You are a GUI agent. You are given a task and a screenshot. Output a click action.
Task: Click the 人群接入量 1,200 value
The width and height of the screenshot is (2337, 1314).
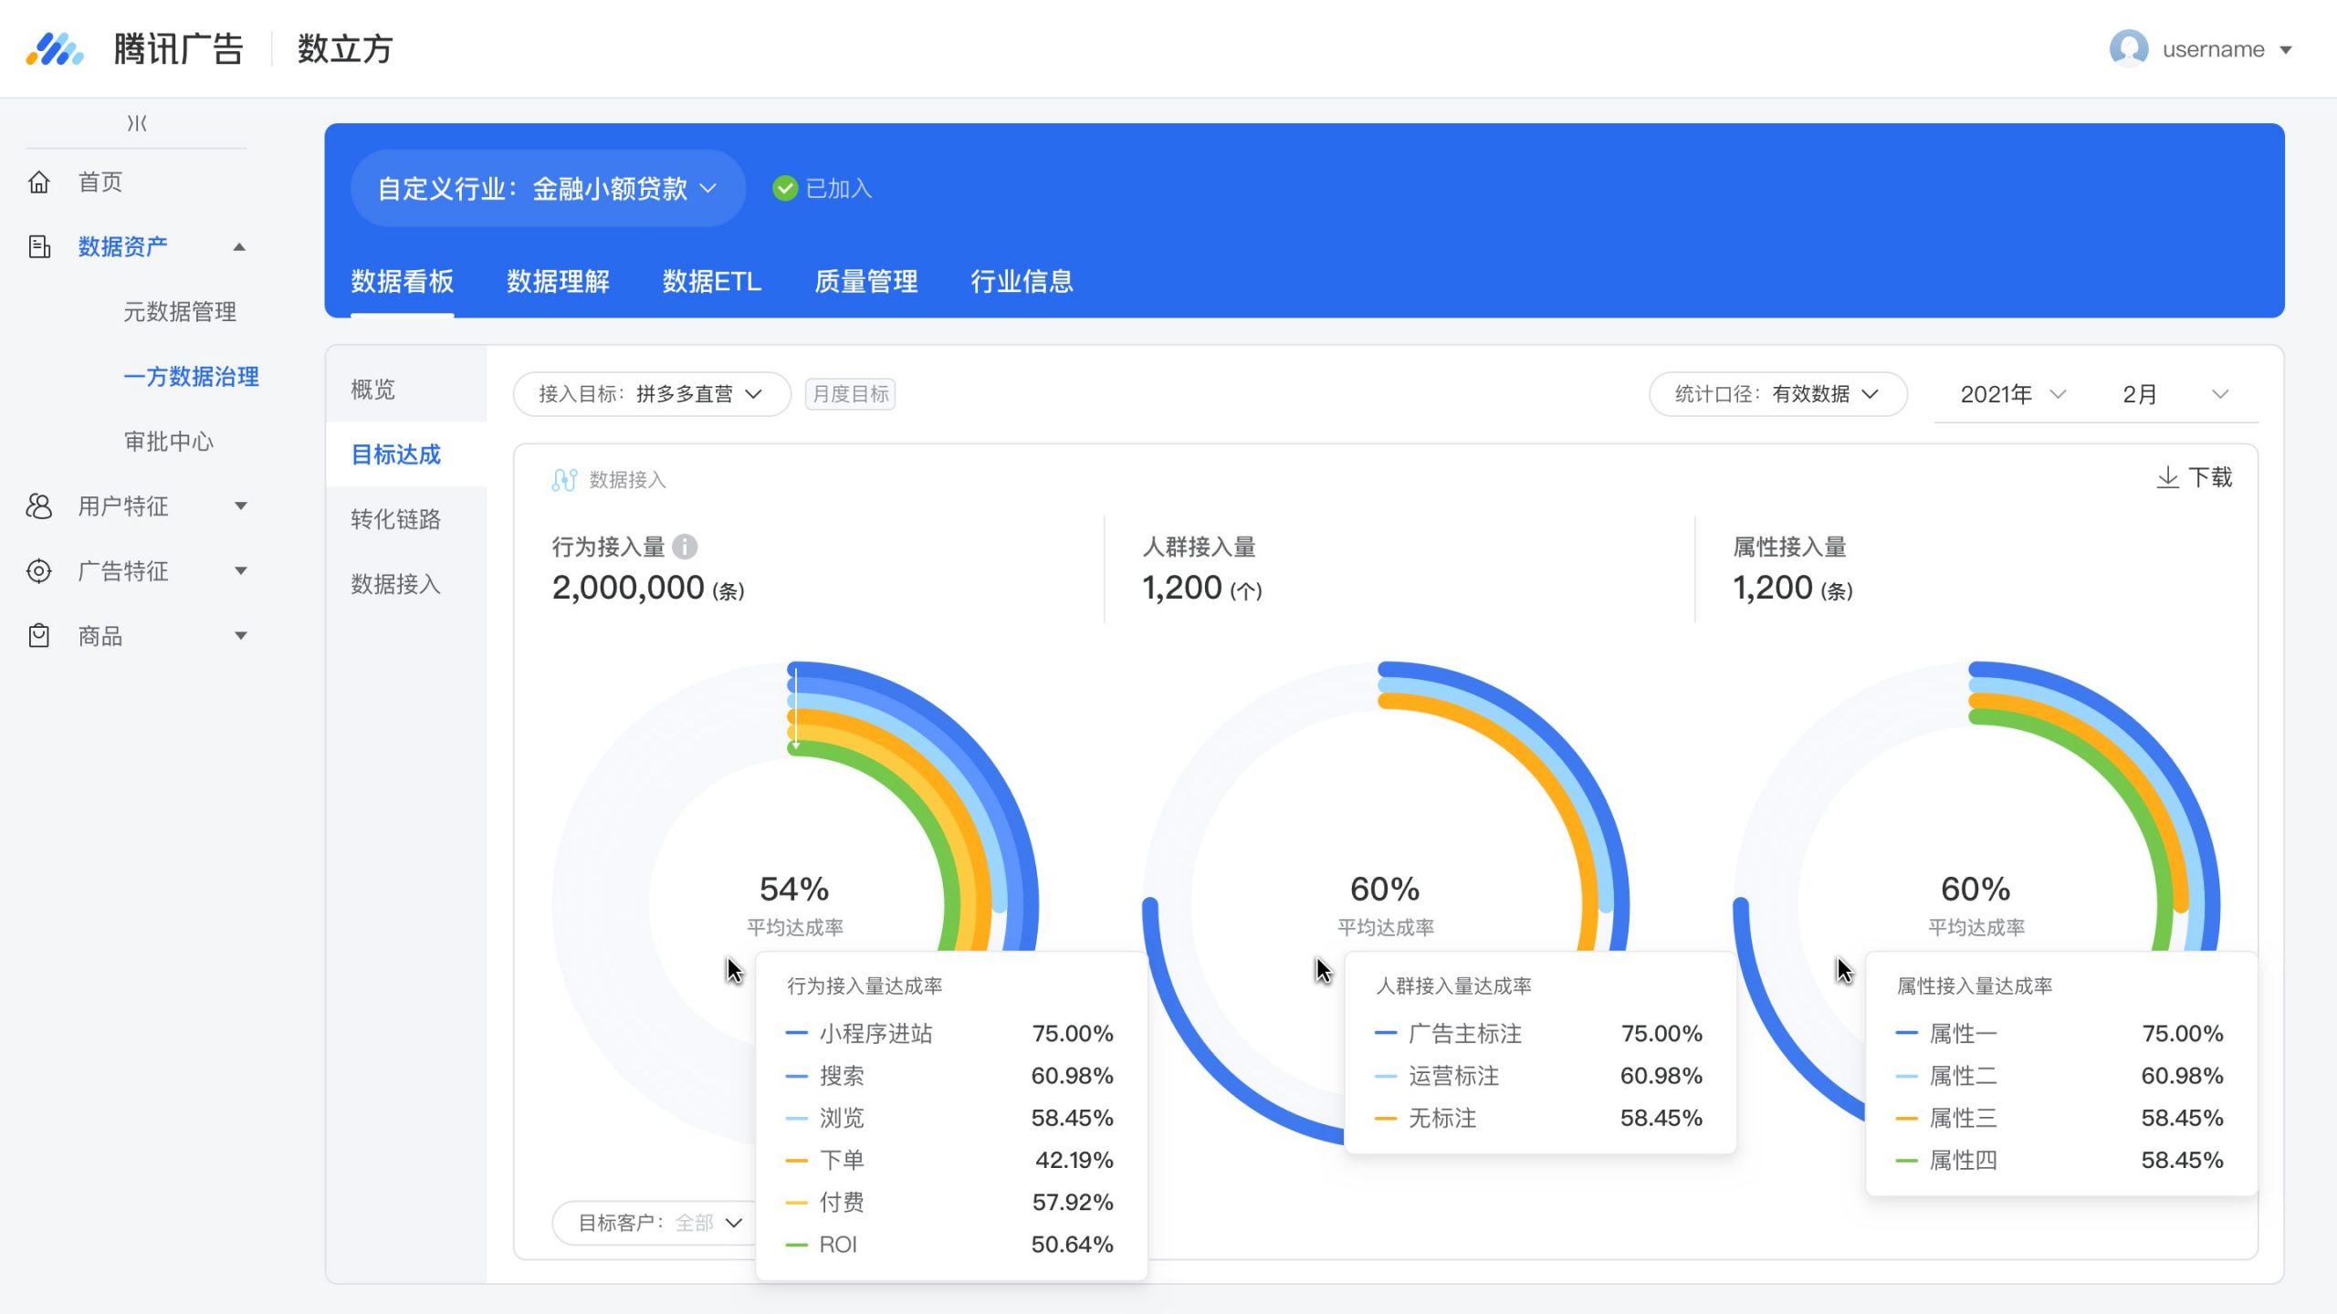1182,588
